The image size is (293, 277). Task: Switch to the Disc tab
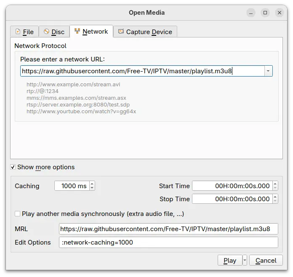pyautogui.click(x=58, y=32)
